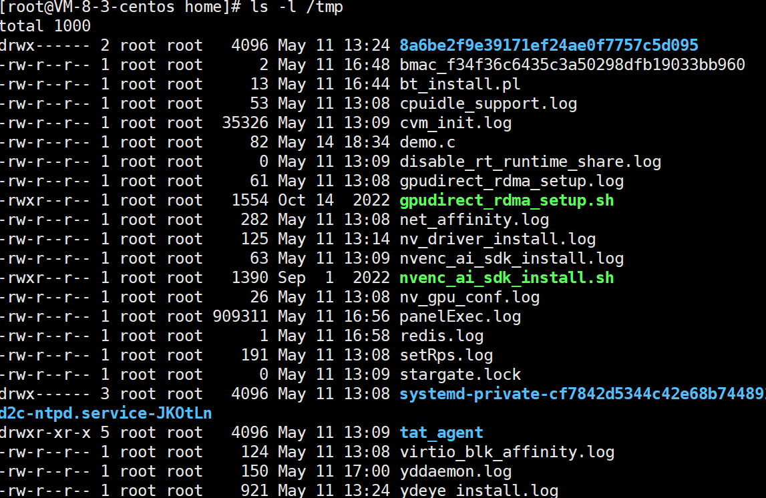Image resolution: width=766 pixels, height=498 pixels.
Task: Click the 8a6be2f9e39171ef24ae0f7757c5d095 directory name
Action: click(548, 45)
